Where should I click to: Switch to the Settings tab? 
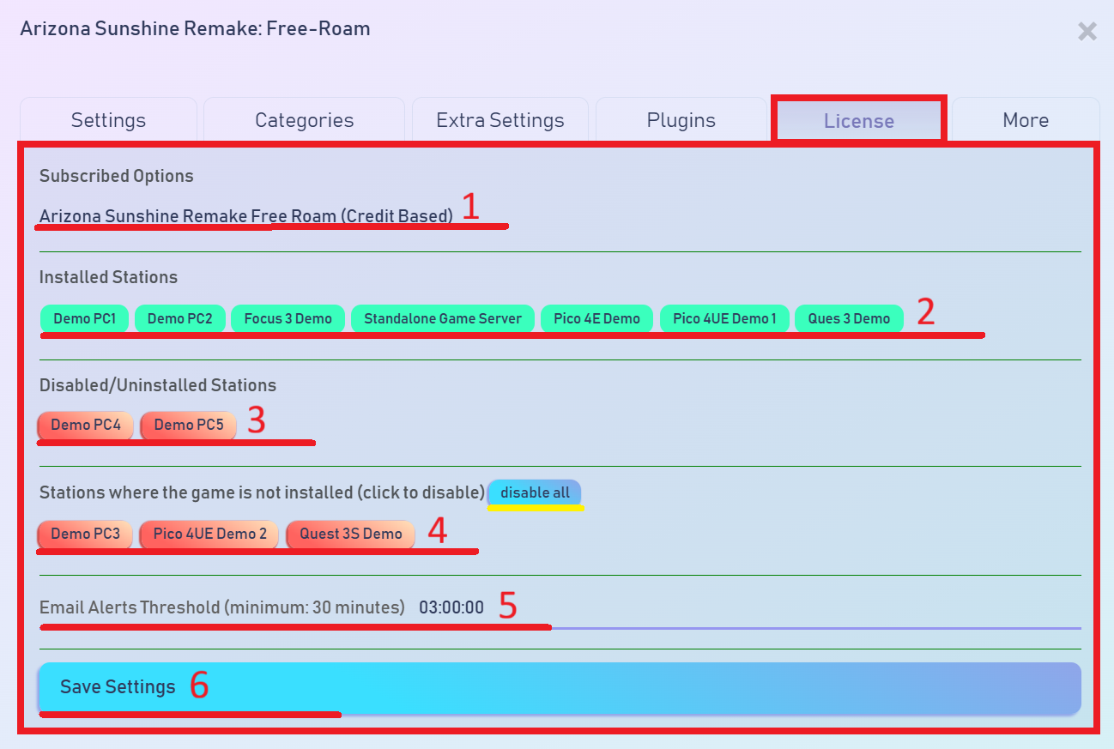(108, 120)
